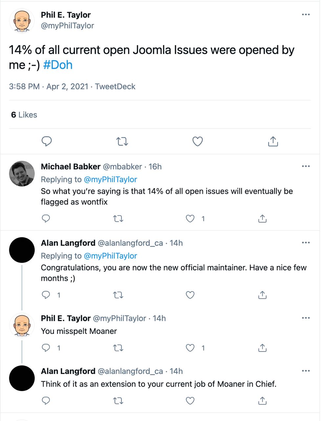The width and height of the screenshot is (327, 421).
Task: Open more options on Michael Babker's reply
Action: coord(306,166)
